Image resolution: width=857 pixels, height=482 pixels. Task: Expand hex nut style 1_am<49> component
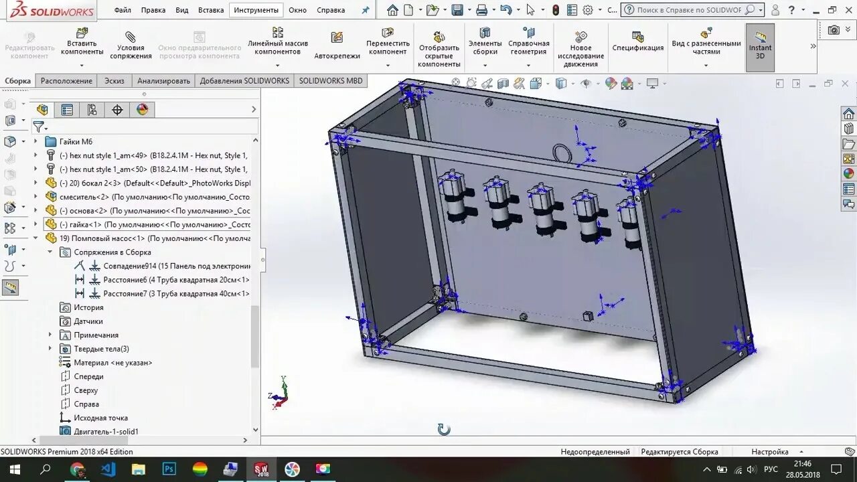pyautogui.click(x=36, y=155)
